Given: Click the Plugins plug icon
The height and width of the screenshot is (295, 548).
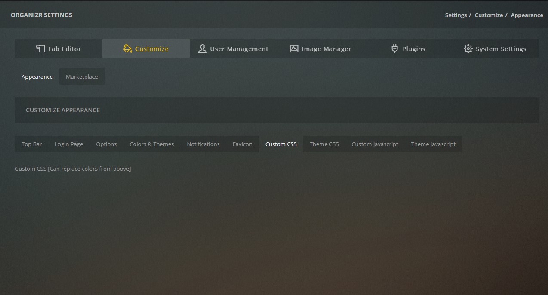Looking at the screenshot, I should pyautogui.click(x=394, y=49).
